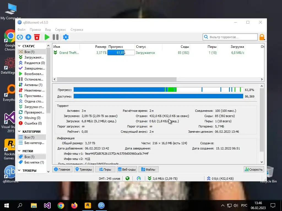
Task: Click the red delete torrent toolbar icon
Action: (37, 37)
